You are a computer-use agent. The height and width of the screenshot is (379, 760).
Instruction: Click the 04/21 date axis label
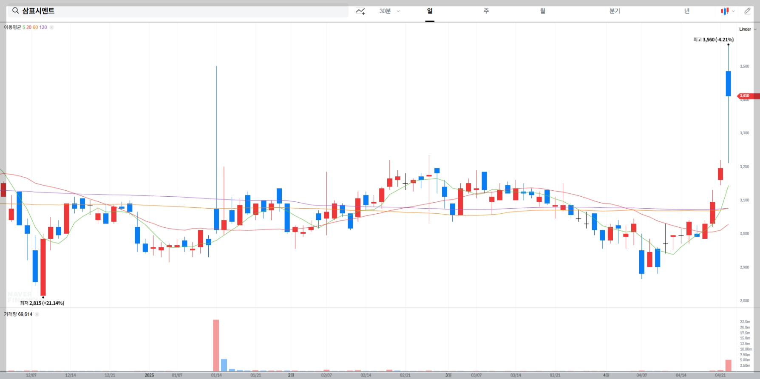click(x=720, y=375)
